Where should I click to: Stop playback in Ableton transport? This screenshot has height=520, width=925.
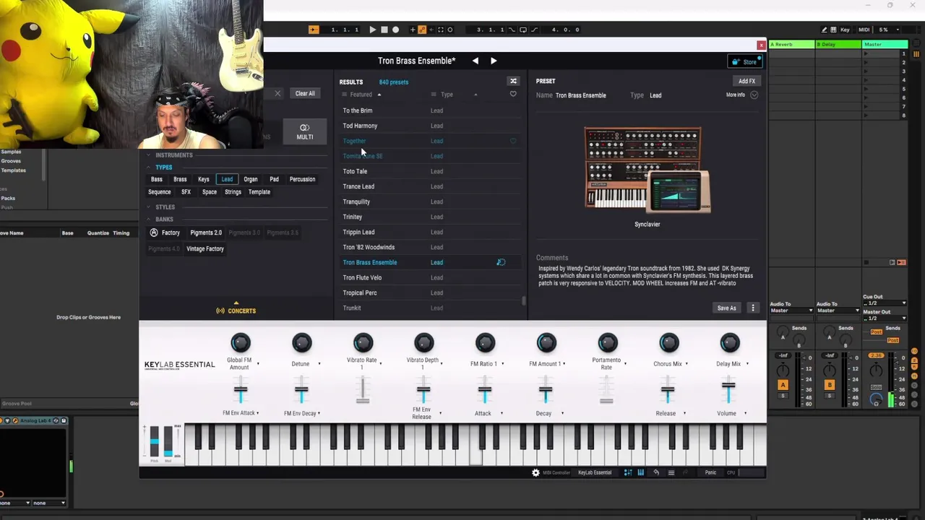tap(384, 30)
